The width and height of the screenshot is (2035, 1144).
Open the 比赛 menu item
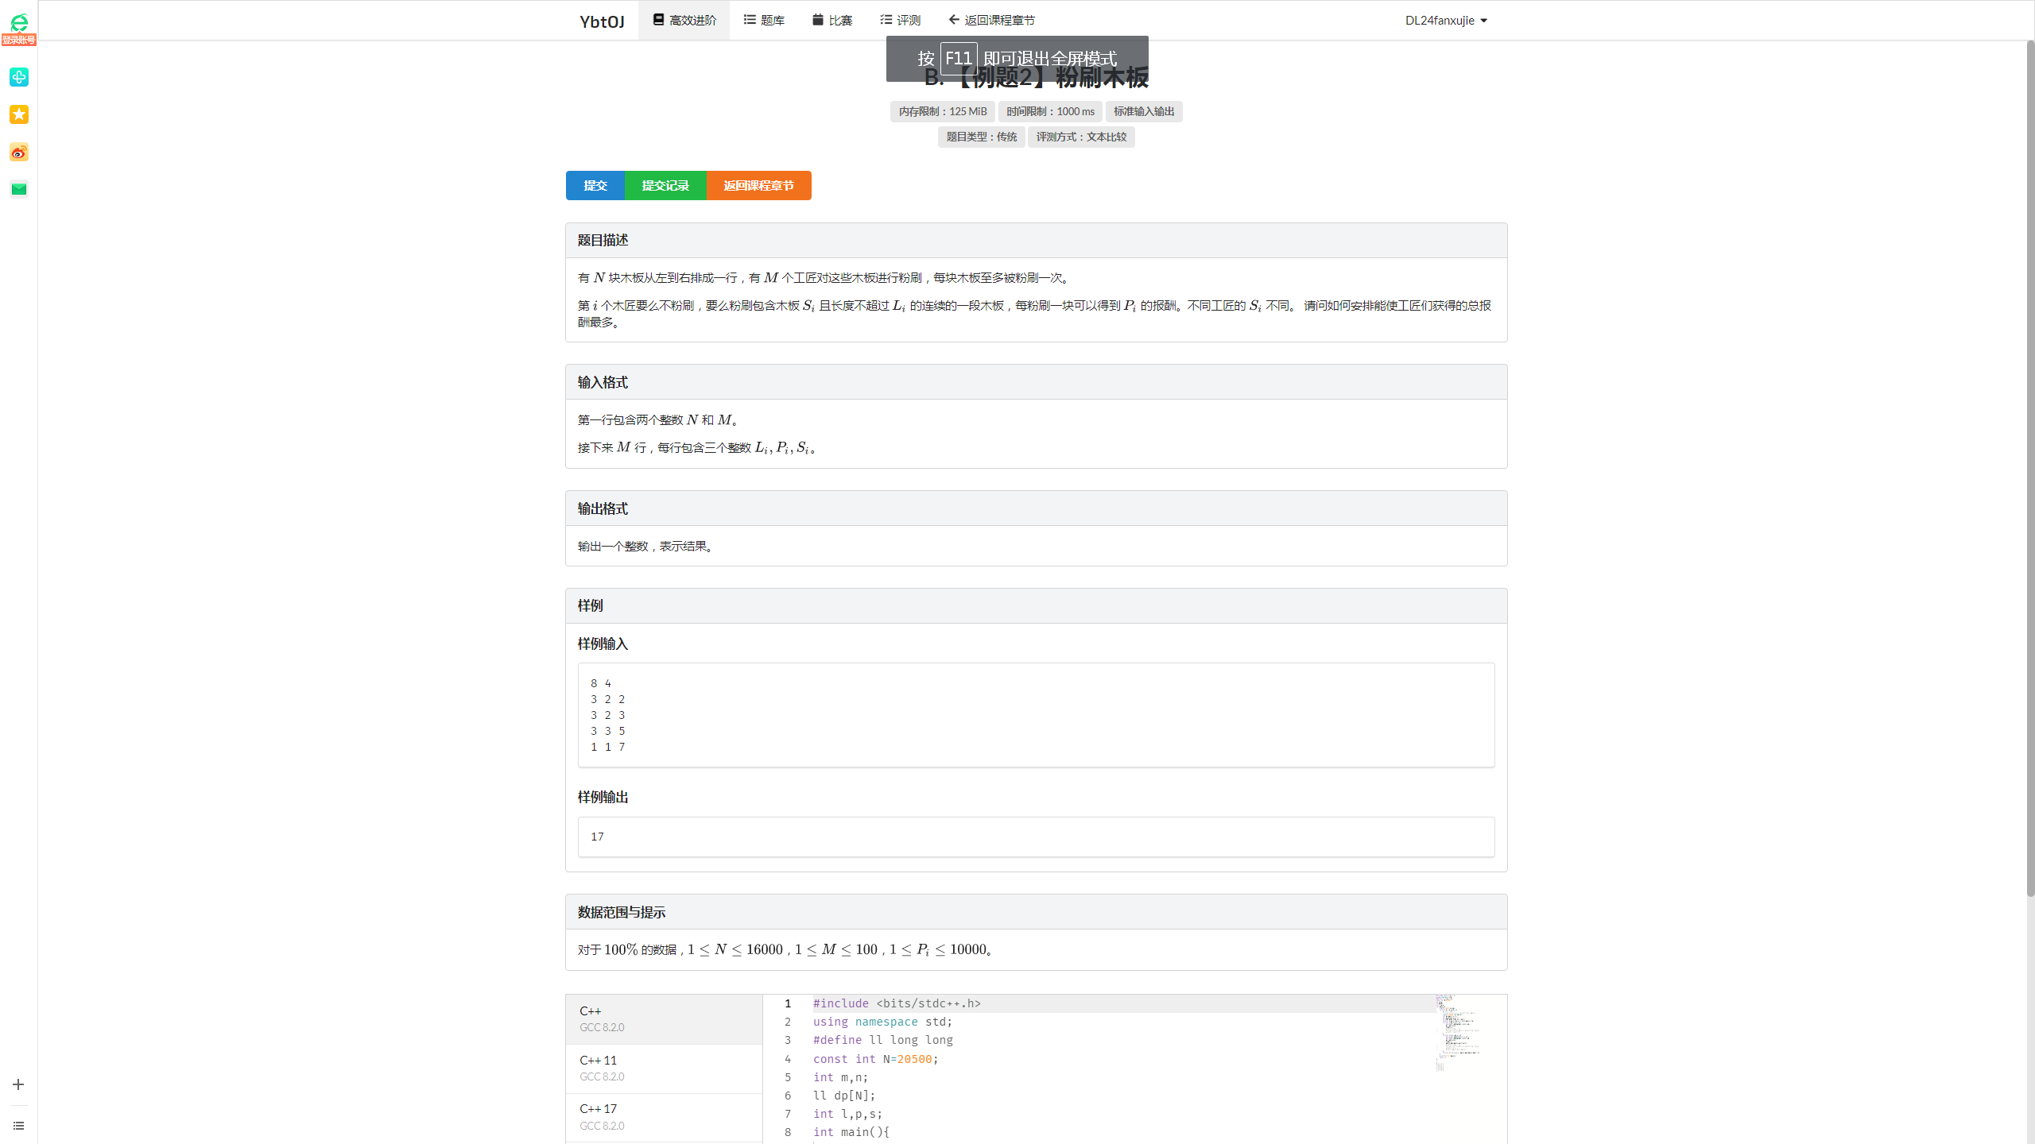coord(832,20)
